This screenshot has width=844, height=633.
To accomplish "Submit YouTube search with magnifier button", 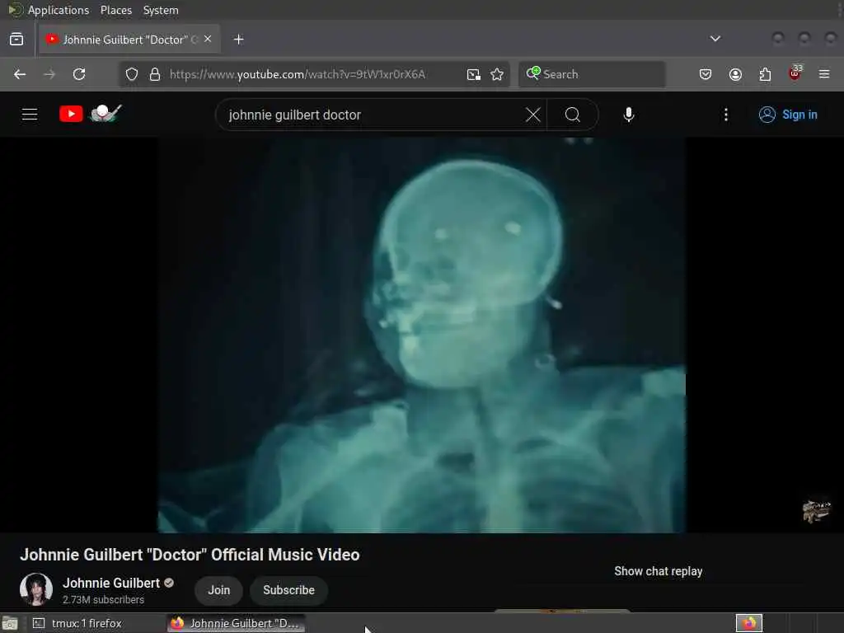I will tap(573, 115).
